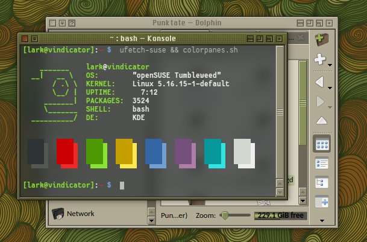Click the 7:12 uptime value
This screenshot has width=367, height=242.
coord(149,92)
